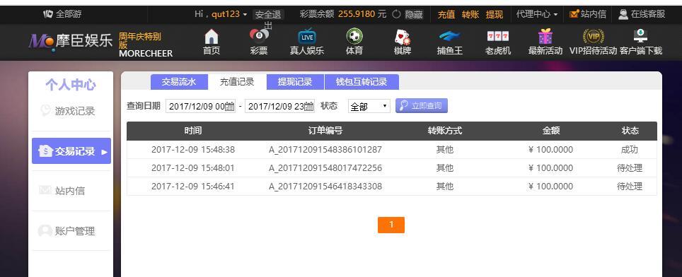Image resolution: width=682 pixels, height=277 pixels.
Task: Switch to the 提现记录 tab
Action: (295, 82)
